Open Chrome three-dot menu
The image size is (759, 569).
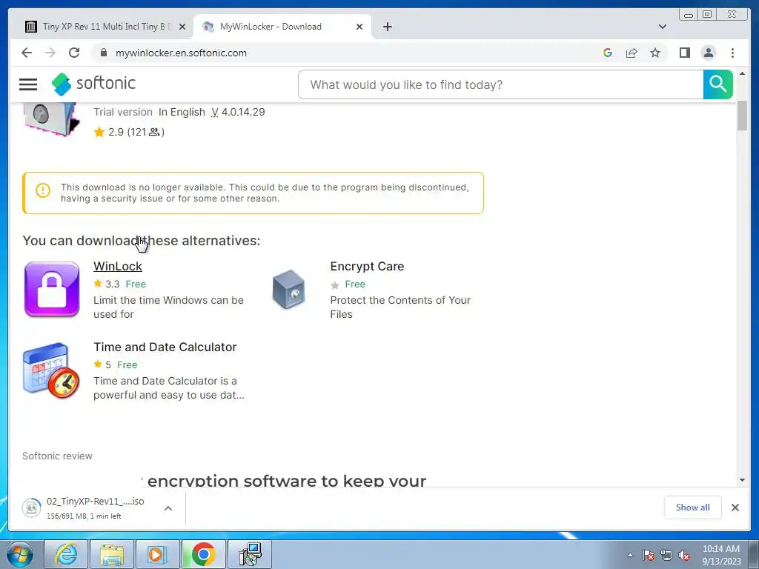coord(732,53)
